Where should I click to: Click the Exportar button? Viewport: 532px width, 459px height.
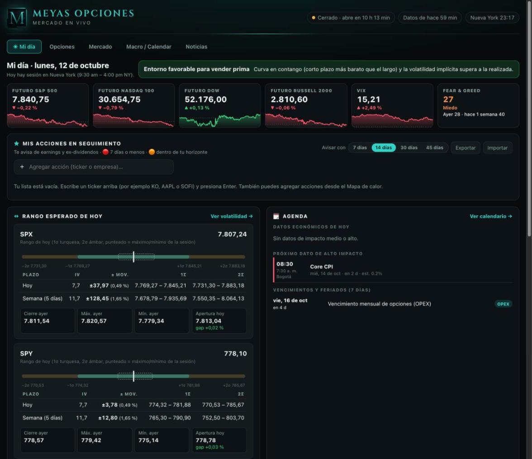click(x=465, y=148)
